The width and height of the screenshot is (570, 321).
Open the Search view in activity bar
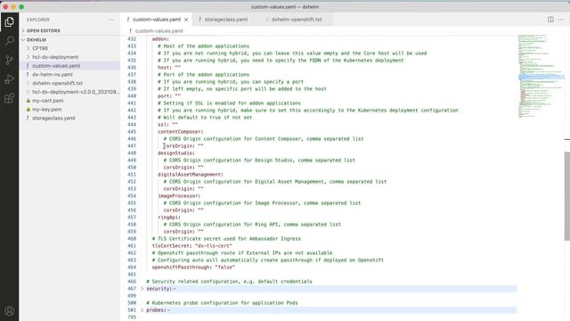coord(10,40)
